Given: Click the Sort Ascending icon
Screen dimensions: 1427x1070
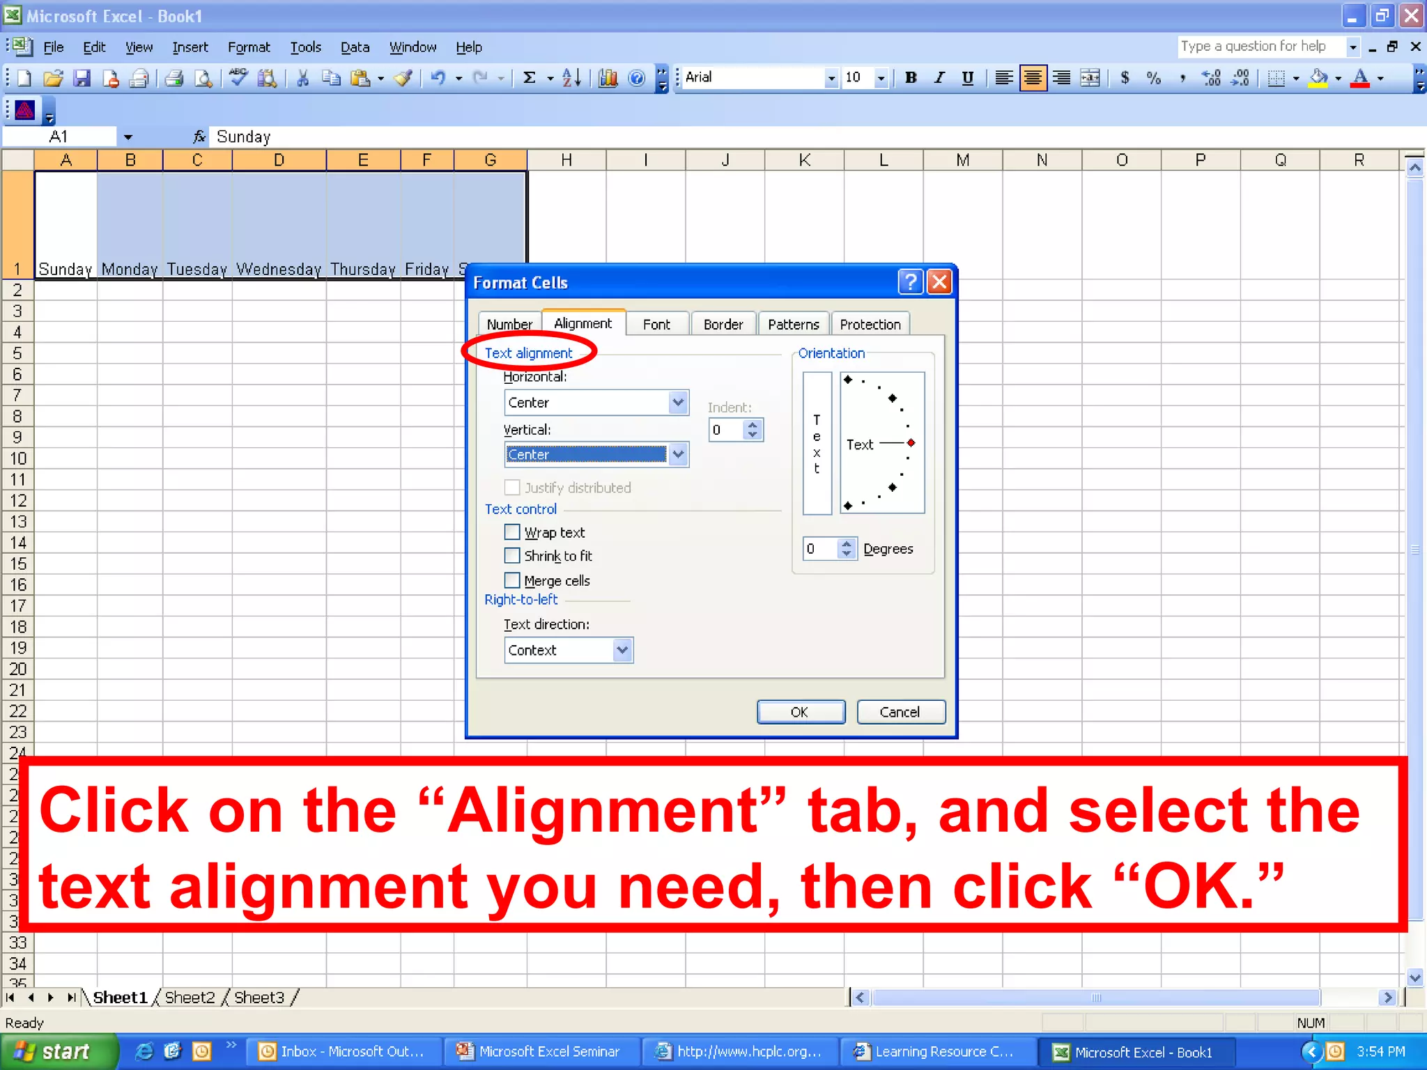Looking at the screenshot, I should (571, 78).
